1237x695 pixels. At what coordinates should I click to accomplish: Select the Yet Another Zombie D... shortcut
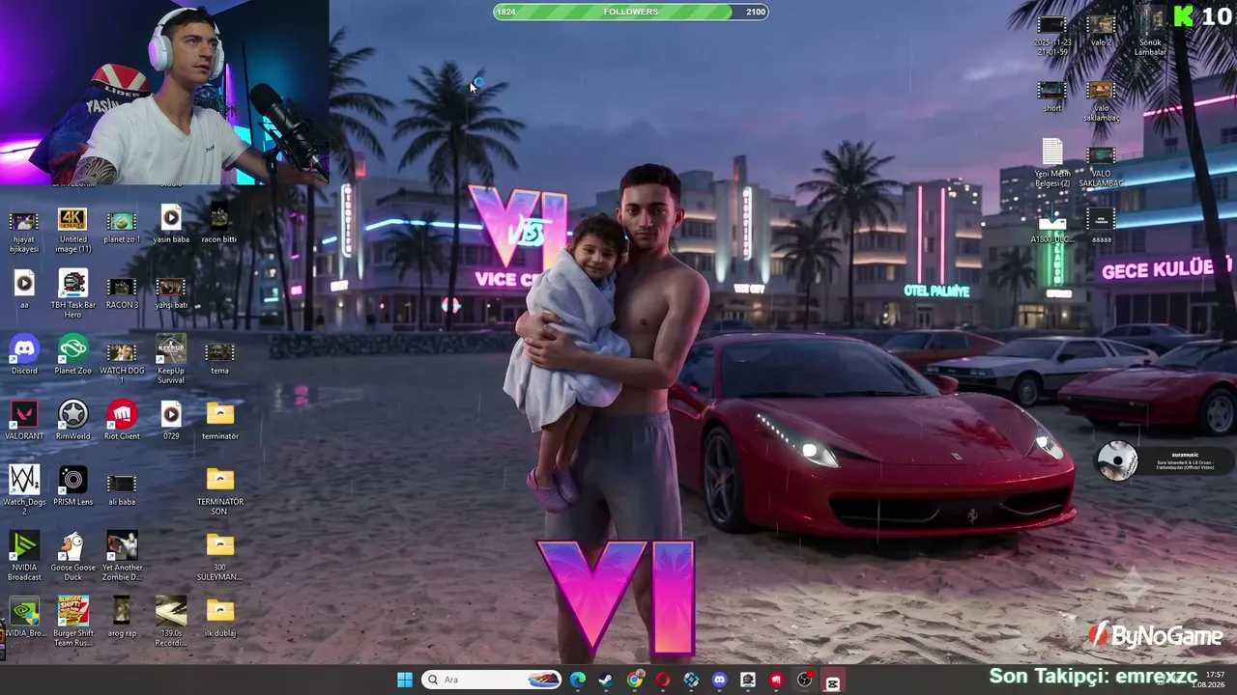pyautogui.click(x=122, y=556)
